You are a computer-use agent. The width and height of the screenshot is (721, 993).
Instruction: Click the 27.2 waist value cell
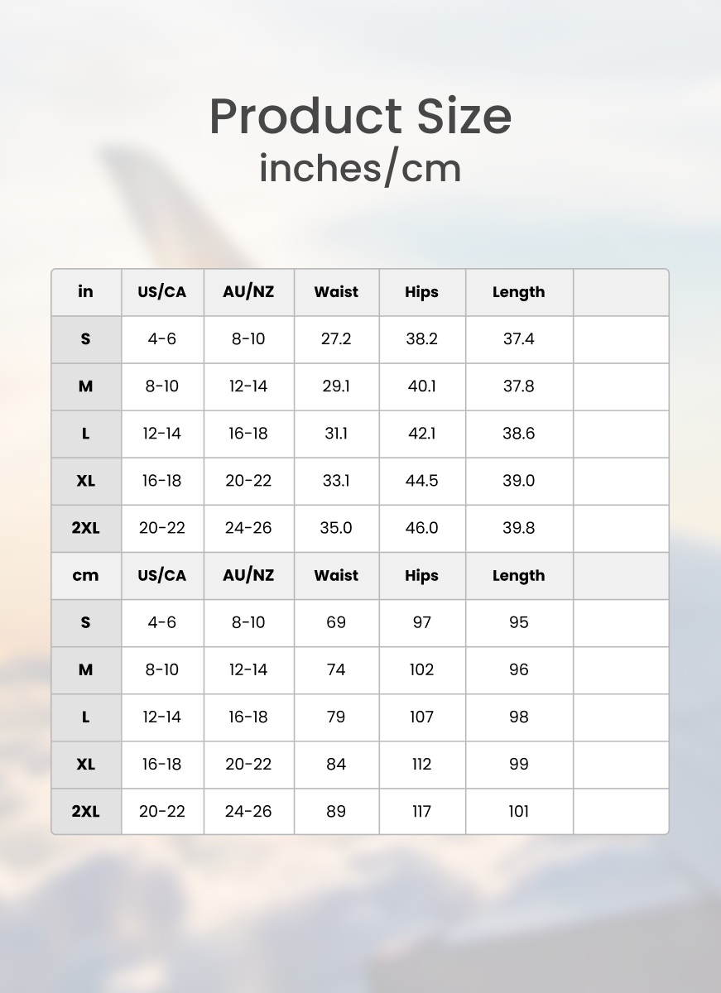point(336,339)
